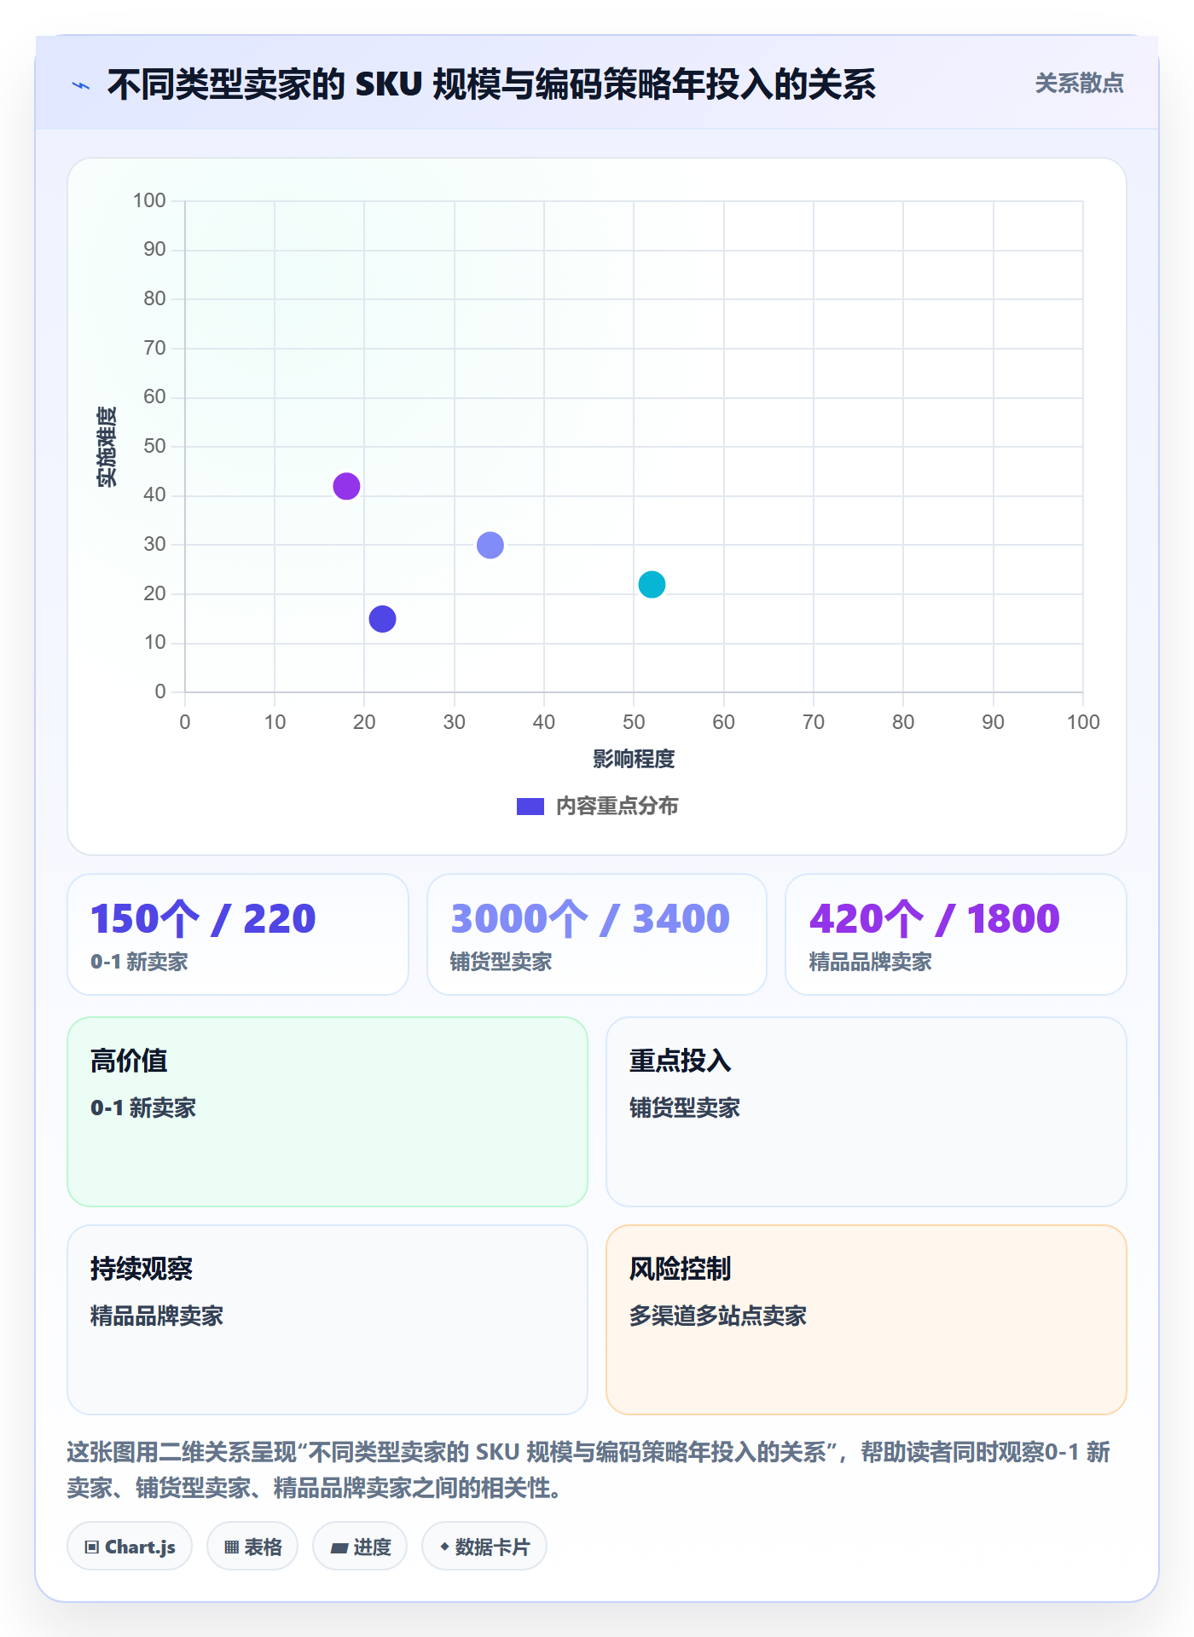Click the chart title about SKU 规模
The image size is (1194, 1637).
[491, 84]
